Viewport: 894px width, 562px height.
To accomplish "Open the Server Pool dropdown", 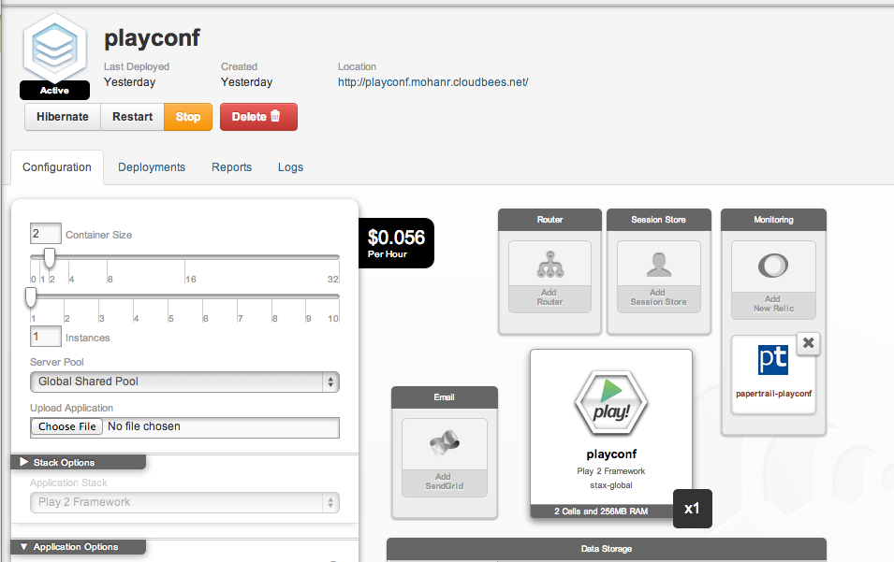I will click(x=184, y=382).
